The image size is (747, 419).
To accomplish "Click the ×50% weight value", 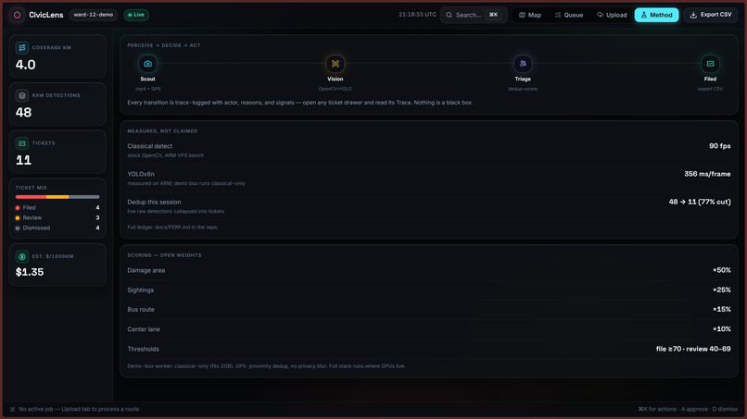I will tap(722, 270).
